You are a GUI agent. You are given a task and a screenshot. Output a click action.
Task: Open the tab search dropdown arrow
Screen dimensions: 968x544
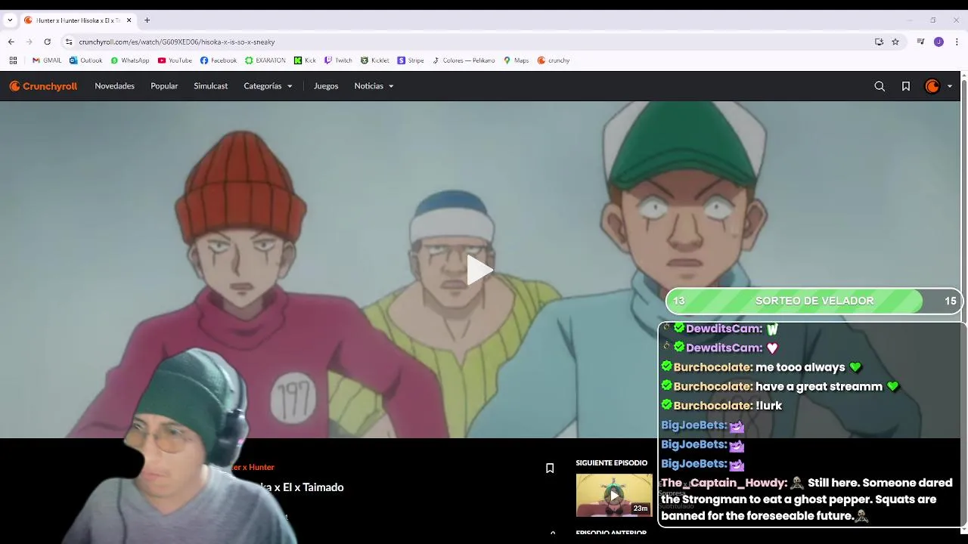(x=10, y=20)
